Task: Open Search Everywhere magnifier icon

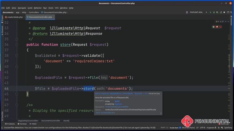Action: tap(231, 12)
